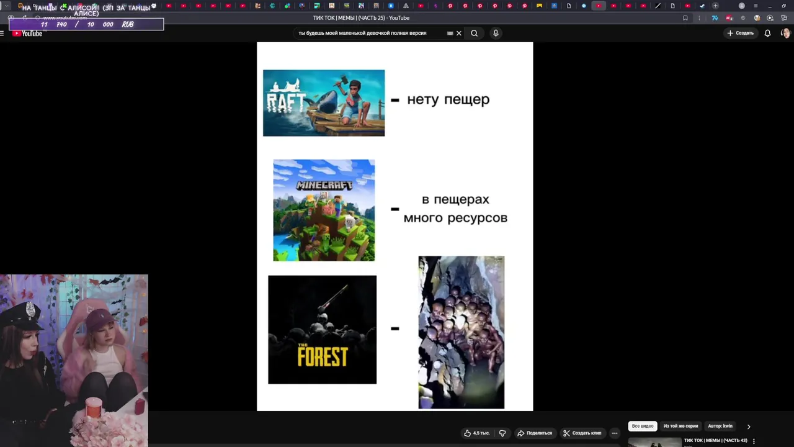Open options for ЧАСТЬ 43 recommended video
The width and height of the screenshot is (794, 447).
click(x=754, y=441)
